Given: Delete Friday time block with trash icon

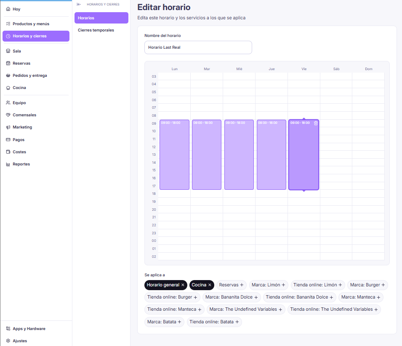Looking at the screenshot, I should [x=316, y=123].
